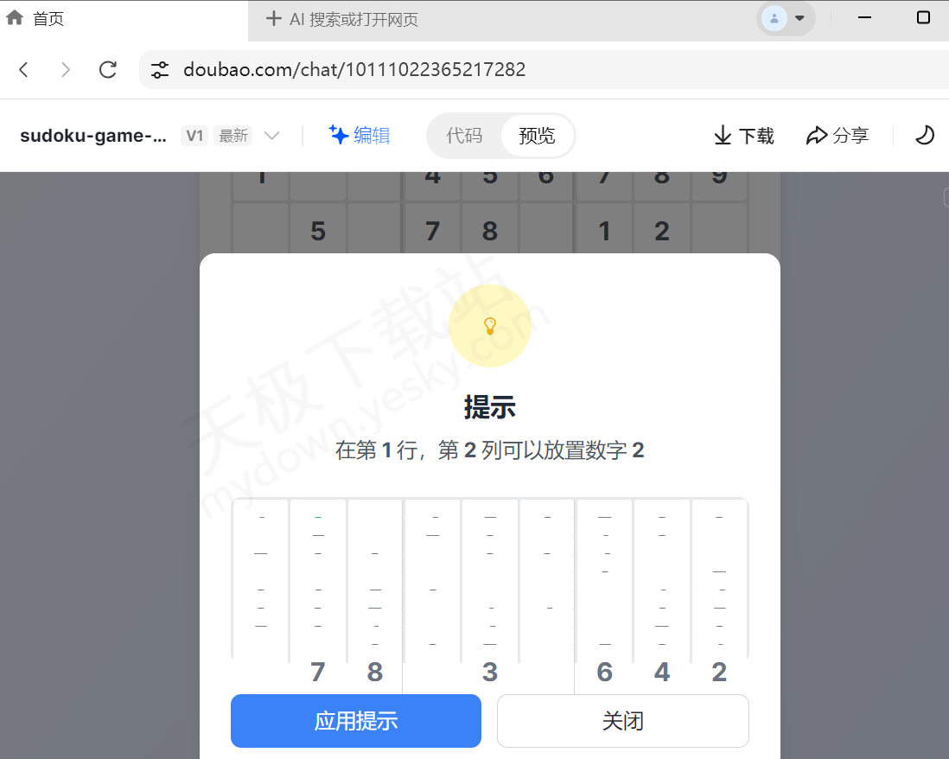Click the URL address bar
The image size is (949, 759).
(389, 69)
